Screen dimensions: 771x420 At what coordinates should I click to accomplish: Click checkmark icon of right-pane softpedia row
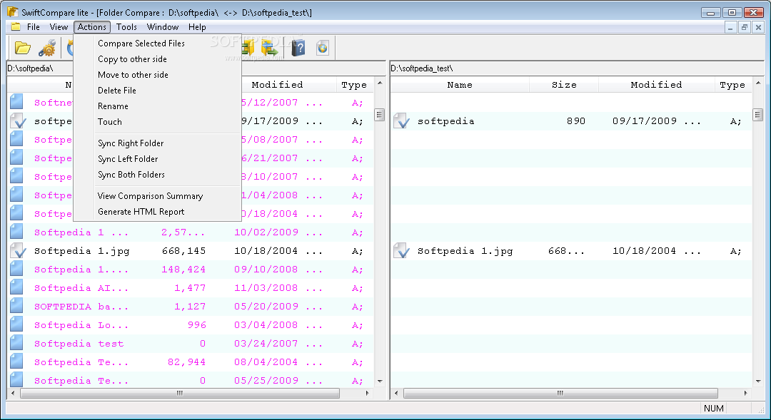[x=401, y=121]
